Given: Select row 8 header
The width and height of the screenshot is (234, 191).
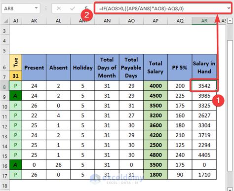Looking at the screenshot, I should [x=4, y=87].
